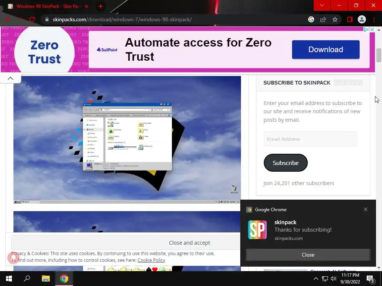Viewport: 382px width, 286px height.
Task: Click Join 24,201 other subscribers text
Action: (x=299, y=183)
